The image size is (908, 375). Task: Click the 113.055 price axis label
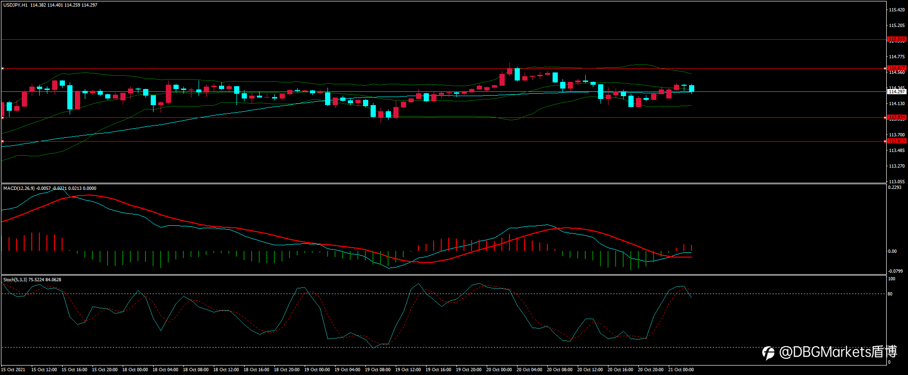(897, 182)
